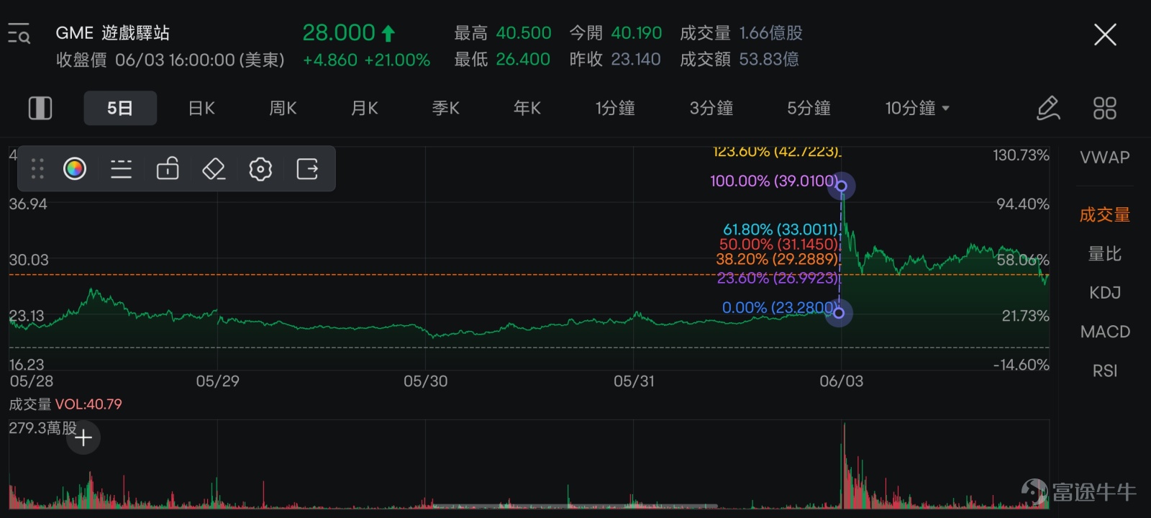Screen dimensions: 1151x518
Task: Select the Fibonacci 100.00% anchor point
Action: coord(841,186)
